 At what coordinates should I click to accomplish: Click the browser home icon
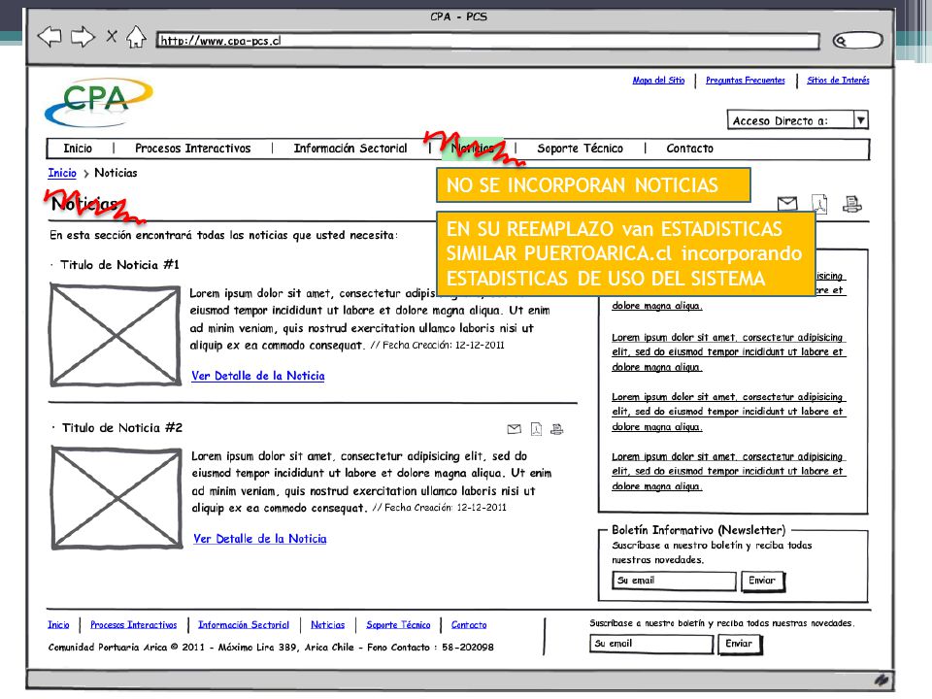coord(136,37)
